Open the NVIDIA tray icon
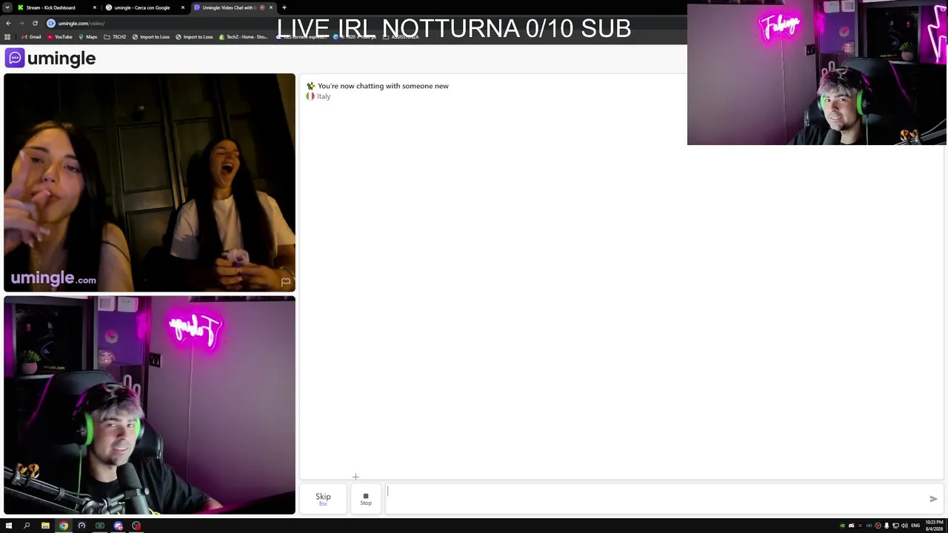 [x=842, y=526]
